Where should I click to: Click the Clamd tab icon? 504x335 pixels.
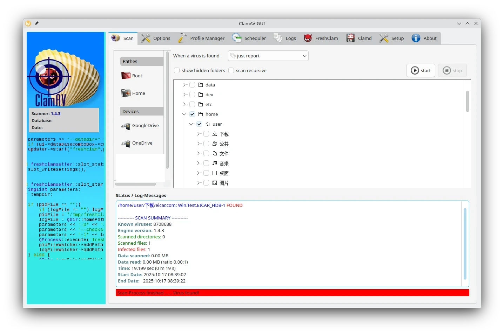(350, 38)
